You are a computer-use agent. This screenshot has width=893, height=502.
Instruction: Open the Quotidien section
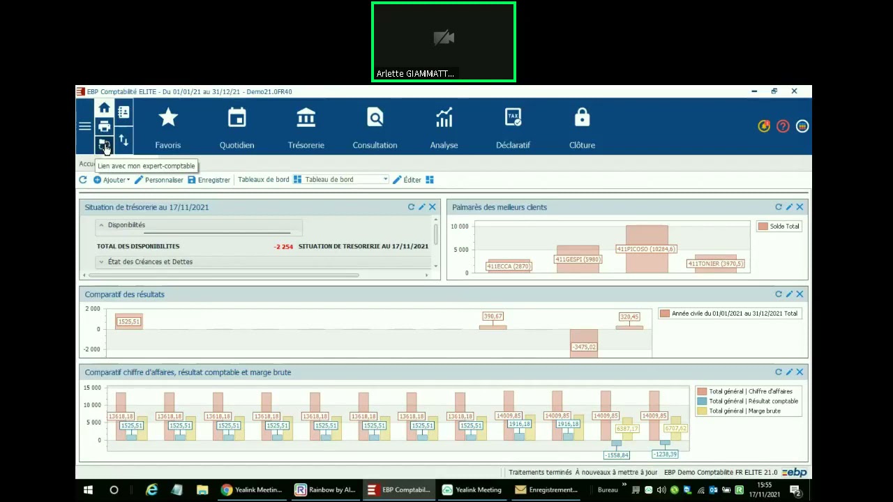coord(237,128)
